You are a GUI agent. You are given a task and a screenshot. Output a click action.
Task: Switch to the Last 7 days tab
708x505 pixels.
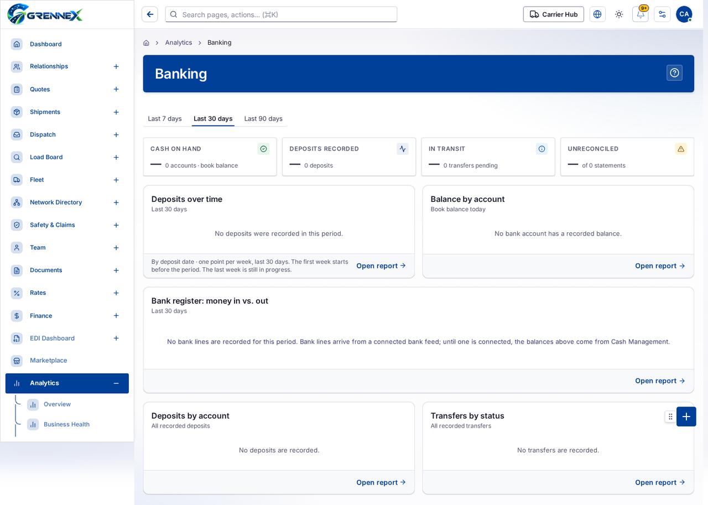pyautogui.click(x=165, y=118)
